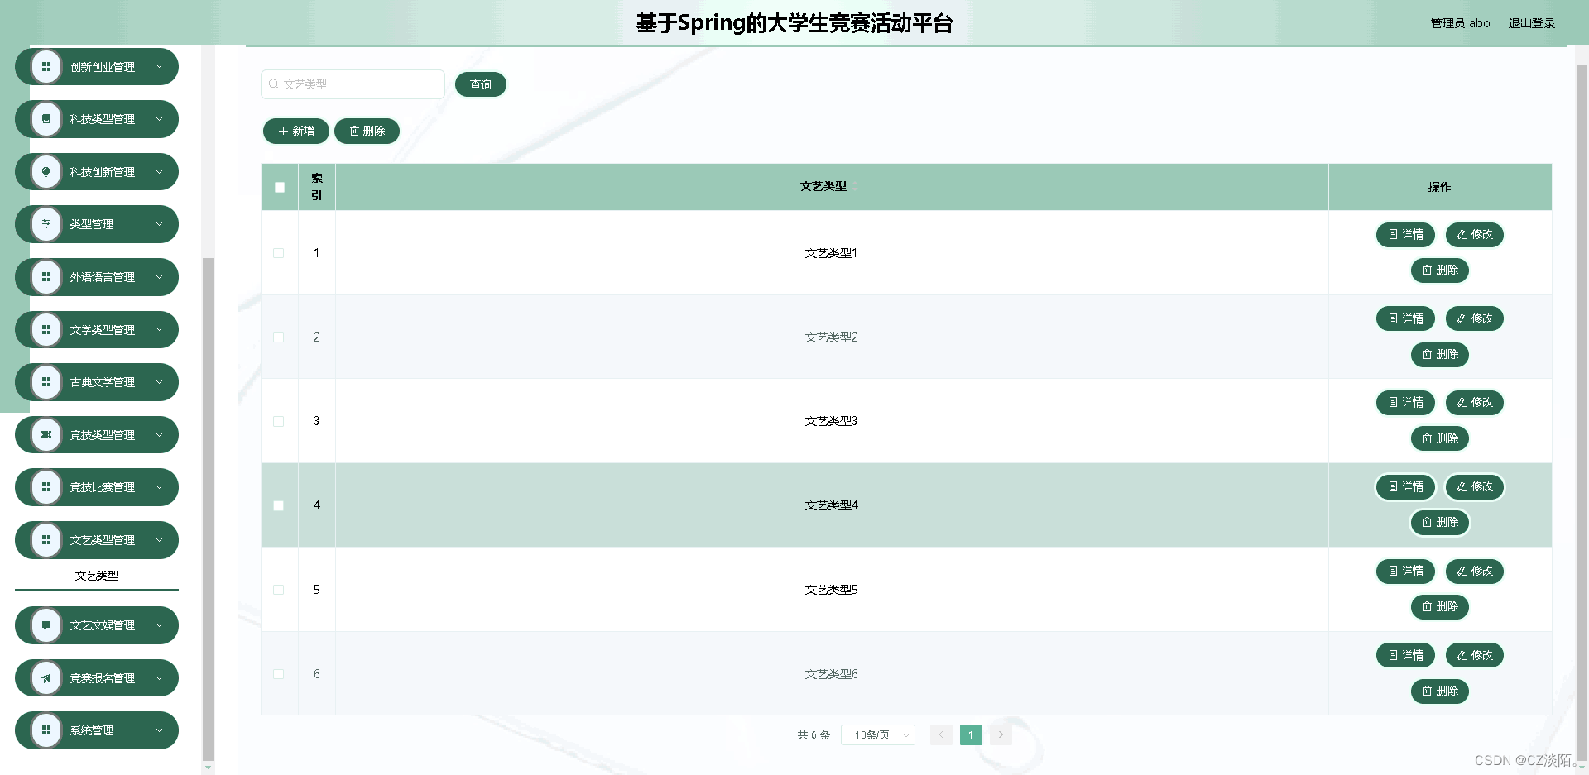Image resolution: width=1589 pixels, height=775 pixels.
Task: Check the checkbox for row 4
Action: [x=279, y=505]
